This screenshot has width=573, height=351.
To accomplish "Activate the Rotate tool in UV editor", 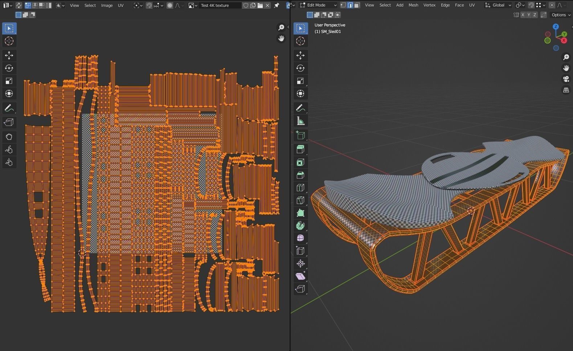I will click(x=9, y=68).
